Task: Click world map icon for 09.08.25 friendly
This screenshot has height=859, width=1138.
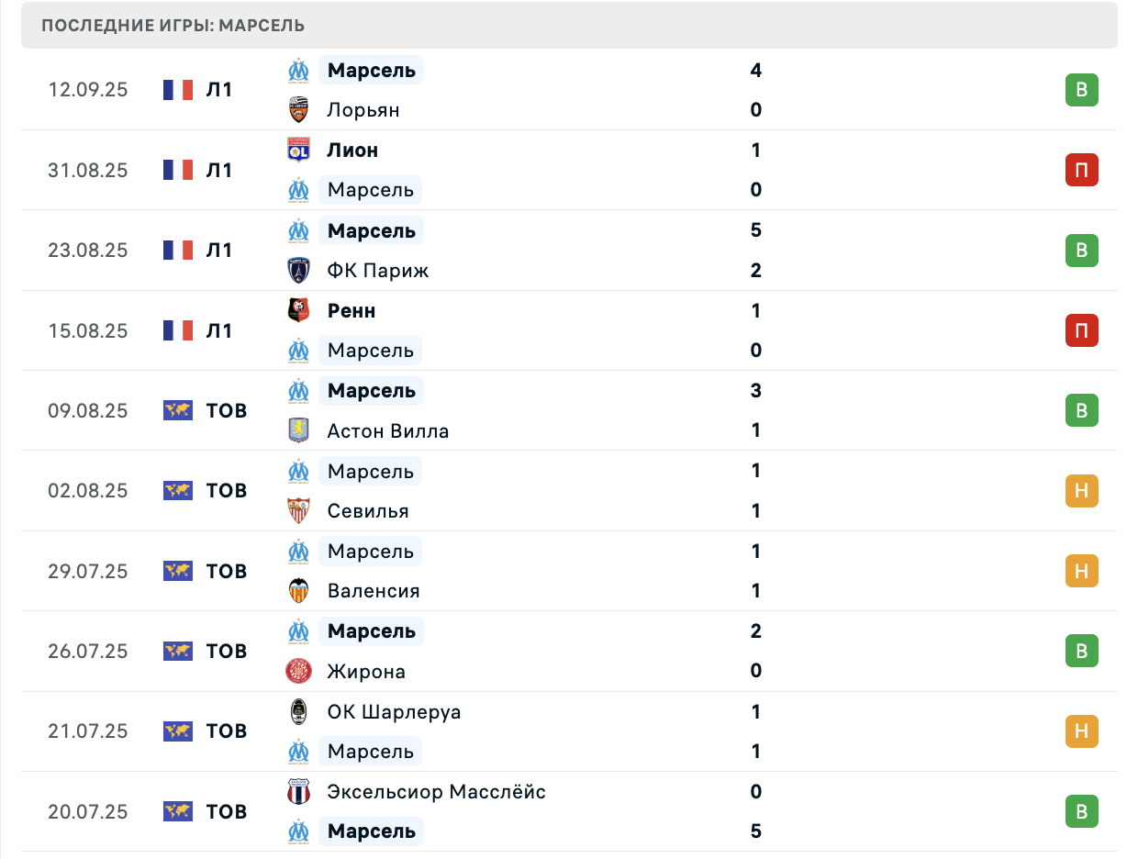Action: coord(178,410)
